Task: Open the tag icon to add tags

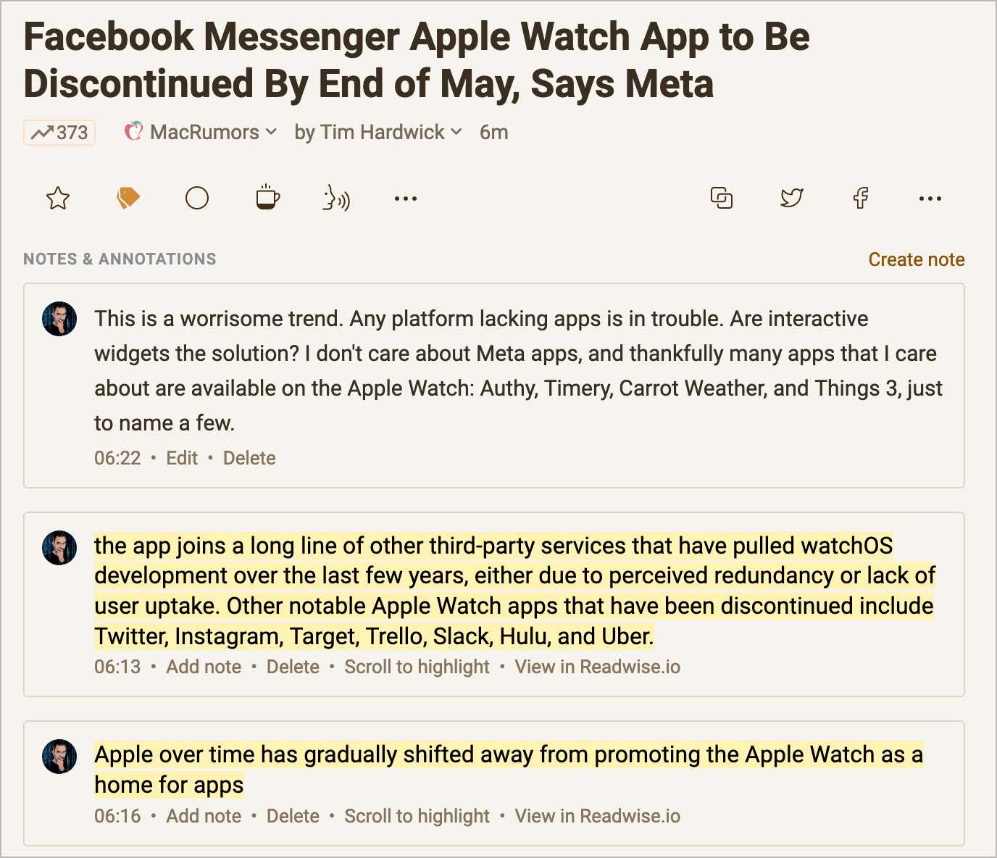Action: click(128, 198)
